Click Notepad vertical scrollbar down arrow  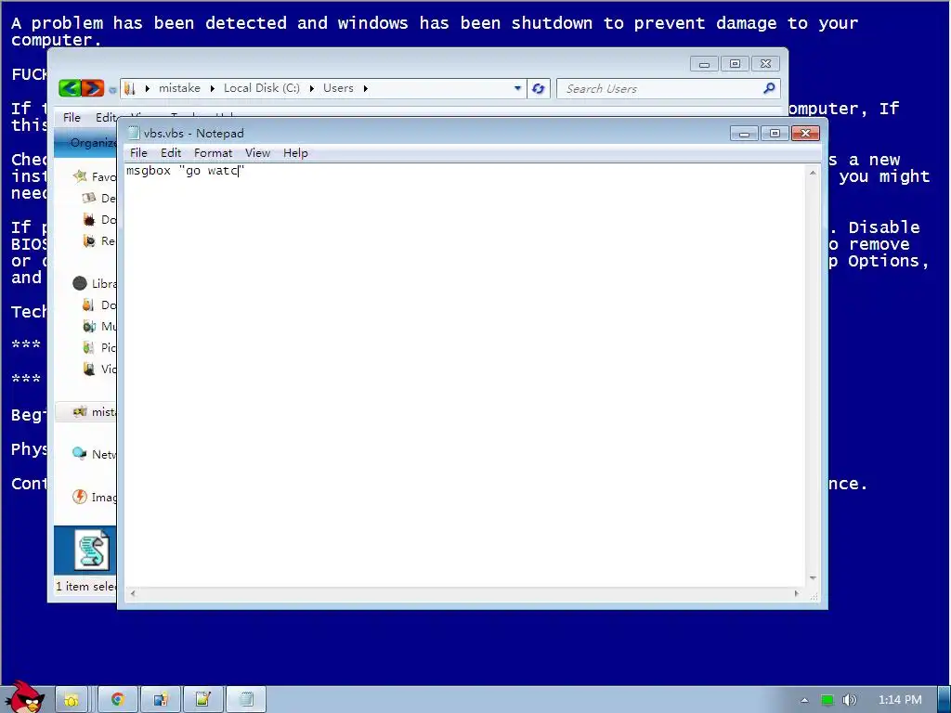(x=813, y=578)
